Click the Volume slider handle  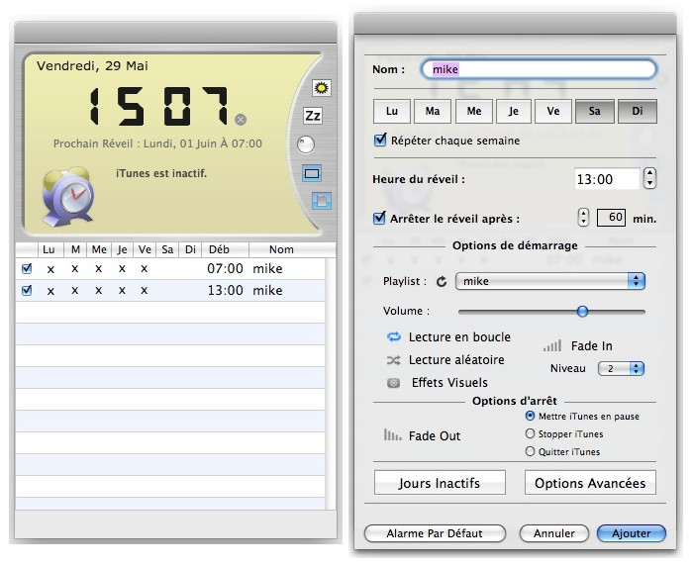pyautogui.click(x=582, y=312)
